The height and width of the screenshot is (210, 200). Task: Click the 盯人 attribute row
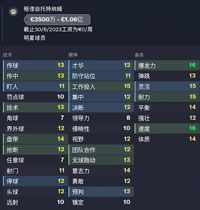coord(35,86)
